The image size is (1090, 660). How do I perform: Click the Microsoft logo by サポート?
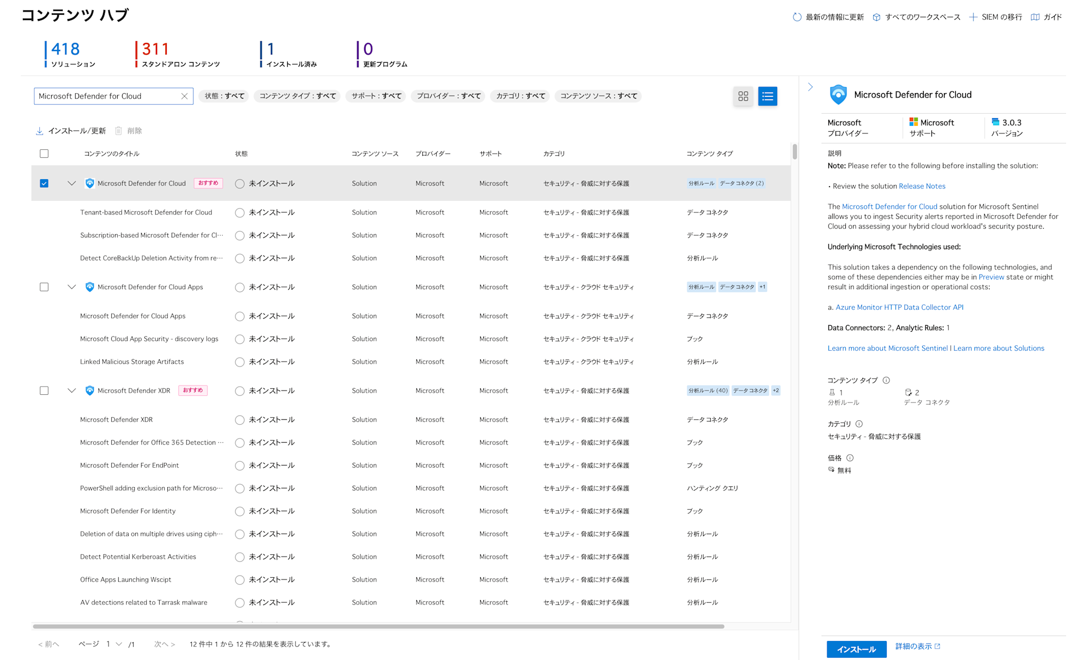tap(913, 122)
